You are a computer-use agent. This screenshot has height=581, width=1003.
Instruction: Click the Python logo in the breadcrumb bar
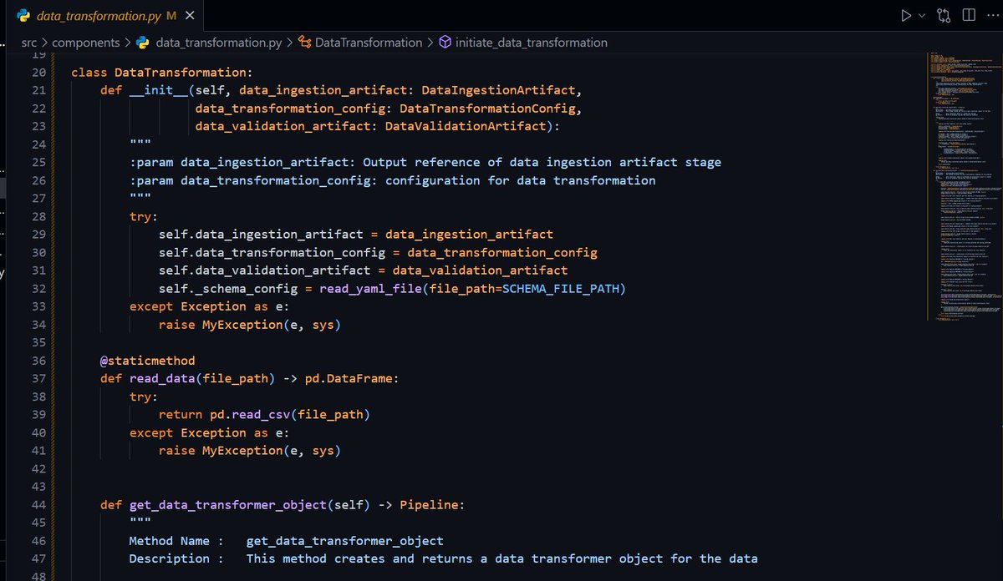pos(142,42)
